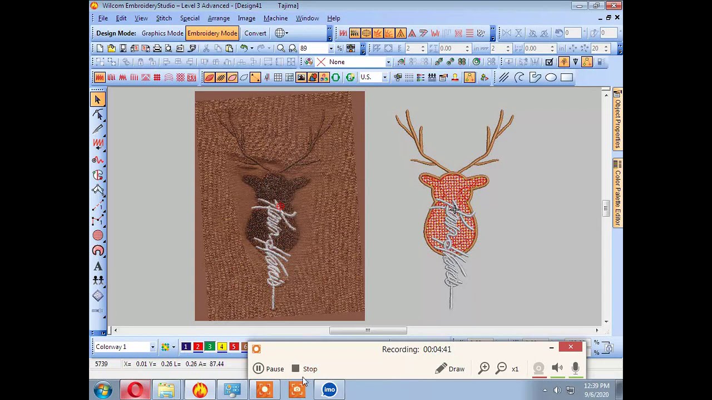The height and width of the screenshot is (400, 712).
Task: Open the Arrange menu
Action: [219, 18]
